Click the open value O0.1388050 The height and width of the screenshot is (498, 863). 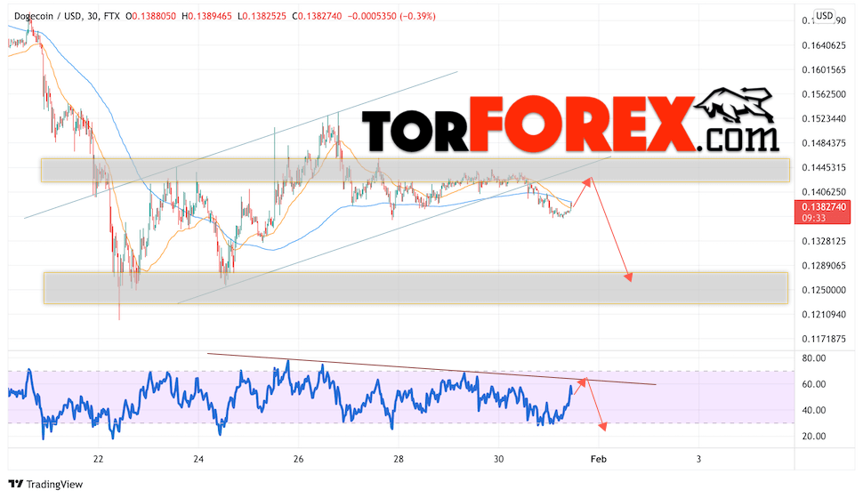151,17
